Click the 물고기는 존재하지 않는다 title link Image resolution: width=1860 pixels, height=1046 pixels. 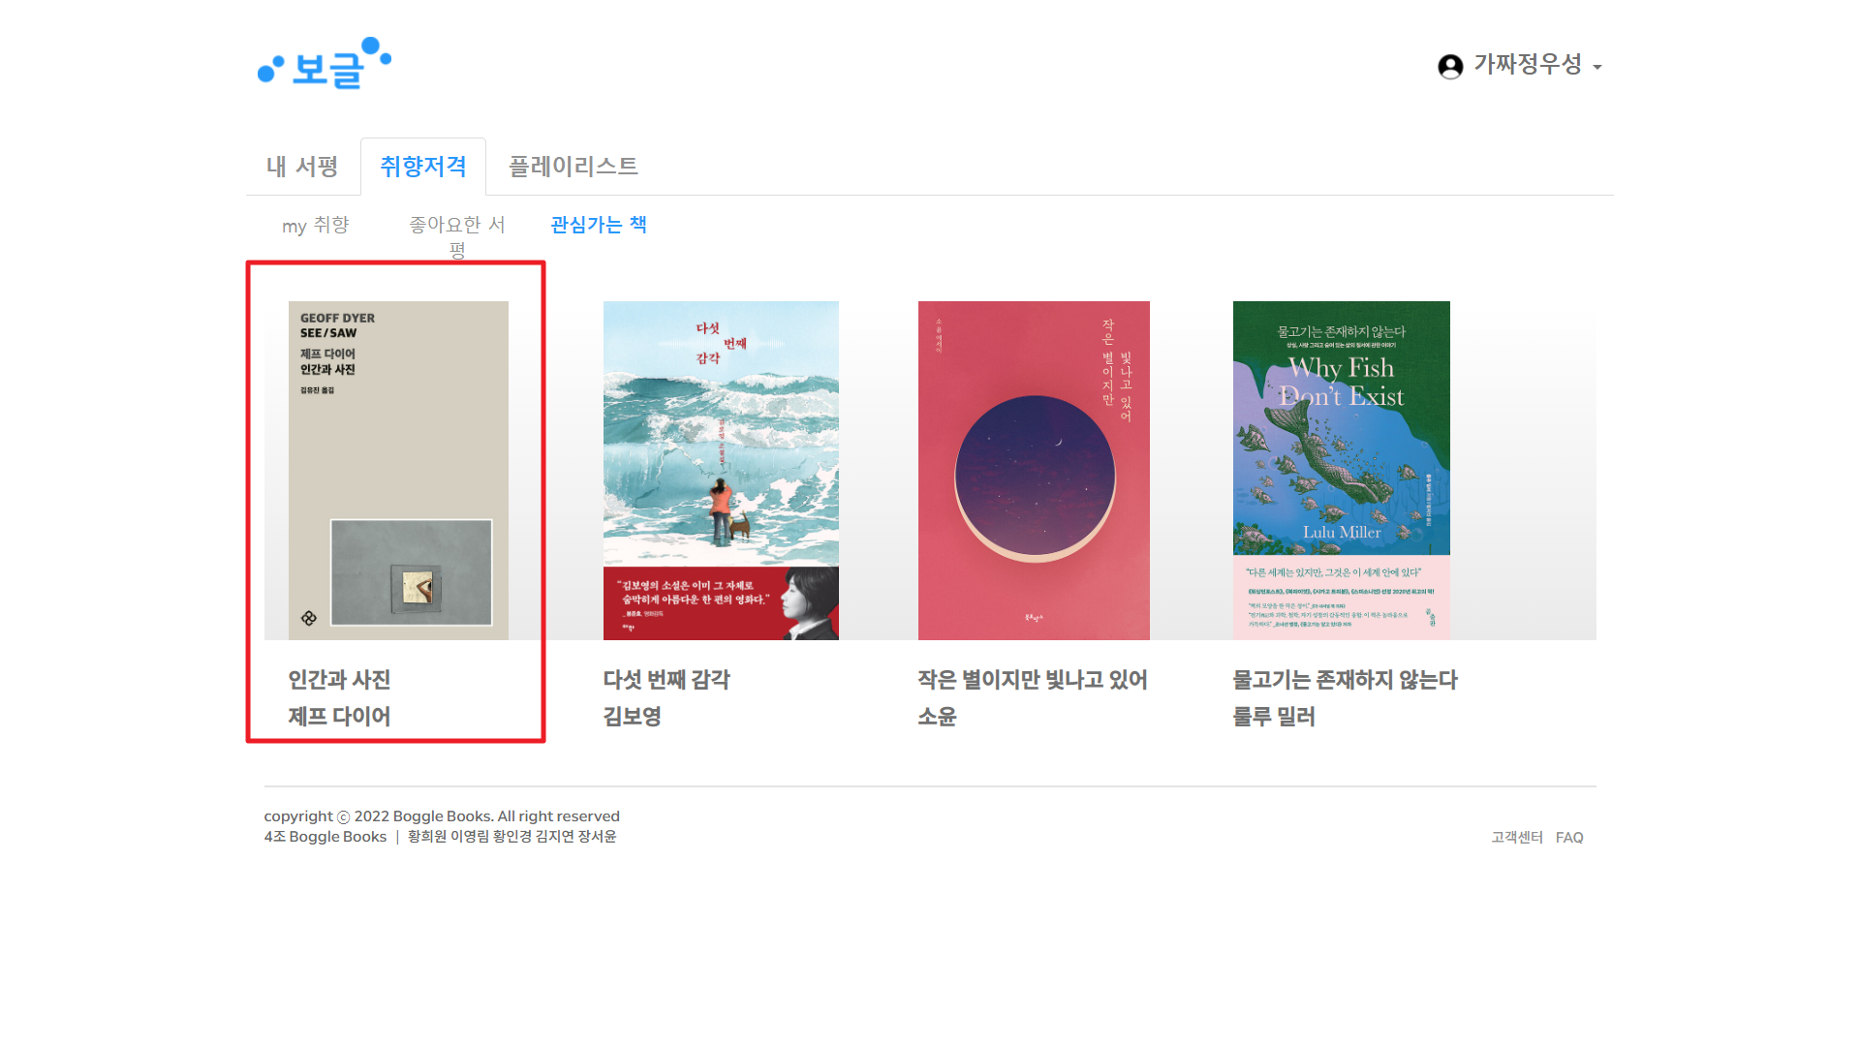(1345, 680)
